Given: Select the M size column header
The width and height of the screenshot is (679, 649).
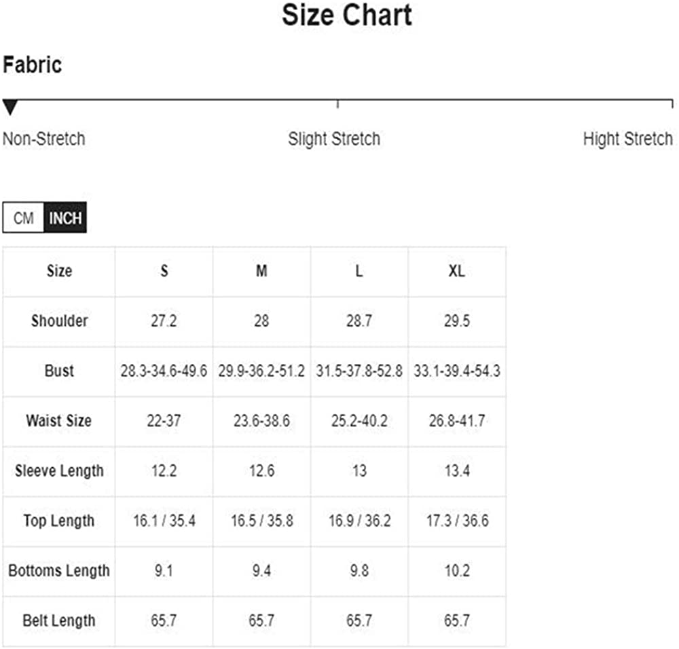Looking at the screenshot, I should point(261,272).
